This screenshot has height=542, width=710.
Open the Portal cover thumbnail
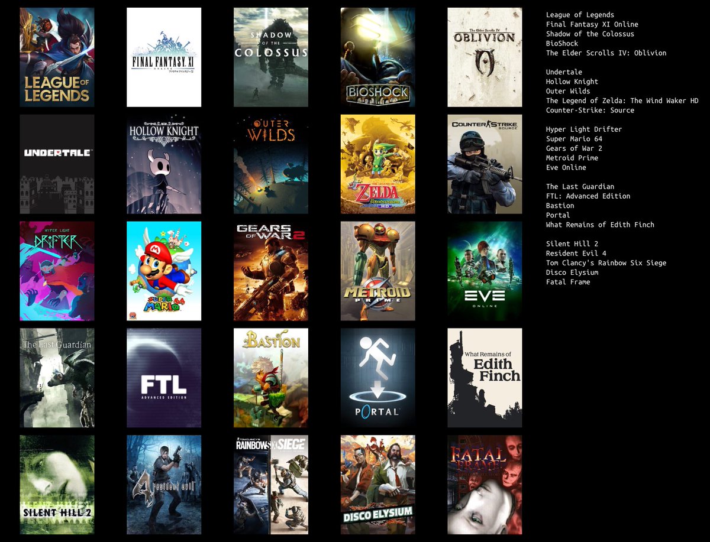[x=377, y=377]
